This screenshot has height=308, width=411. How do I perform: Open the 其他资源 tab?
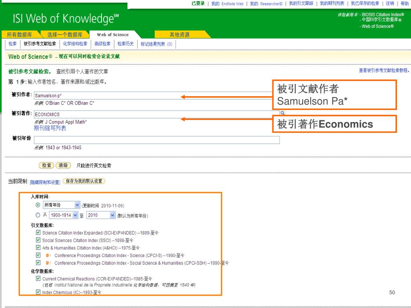point(179,34)
